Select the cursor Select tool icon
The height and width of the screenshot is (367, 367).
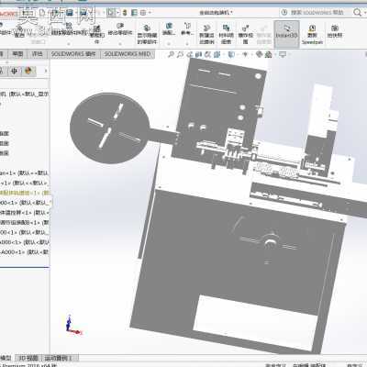111,13
